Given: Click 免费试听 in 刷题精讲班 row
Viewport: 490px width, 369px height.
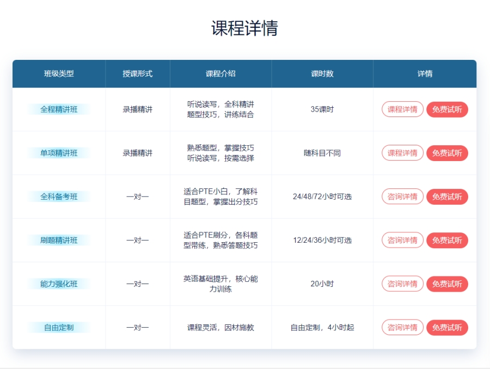Looking at the screenshot, I should tap(447, 240).
